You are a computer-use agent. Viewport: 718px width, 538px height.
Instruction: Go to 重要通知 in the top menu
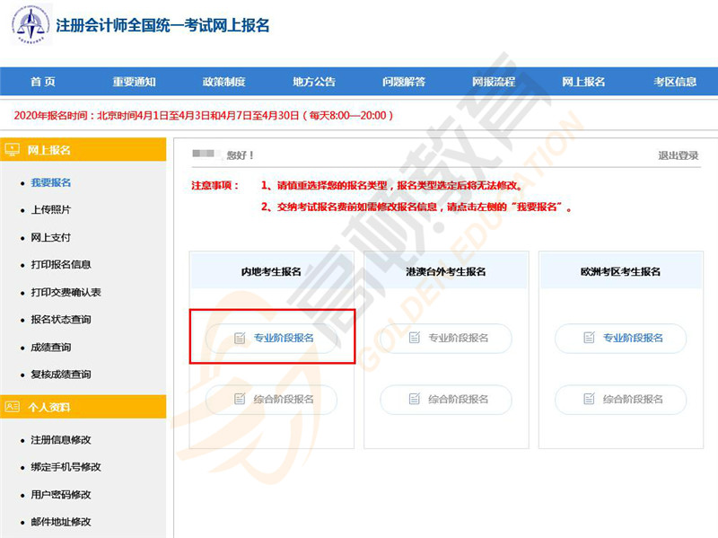tap(134, 82)
